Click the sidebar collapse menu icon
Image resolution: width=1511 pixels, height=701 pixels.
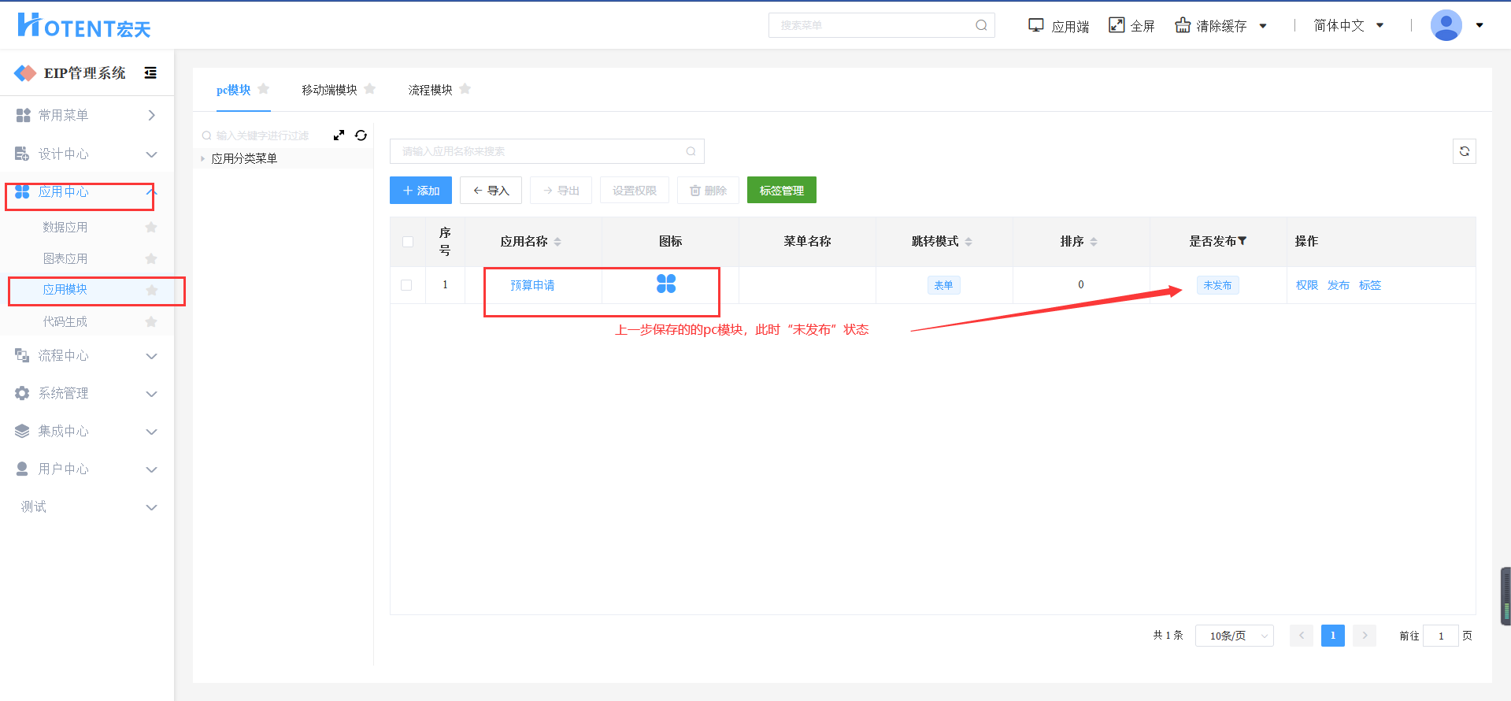pos(150,73)
